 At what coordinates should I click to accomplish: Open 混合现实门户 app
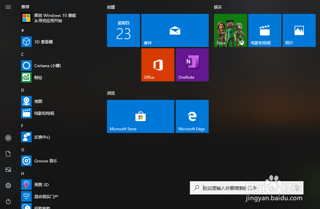tap(40, 196)
